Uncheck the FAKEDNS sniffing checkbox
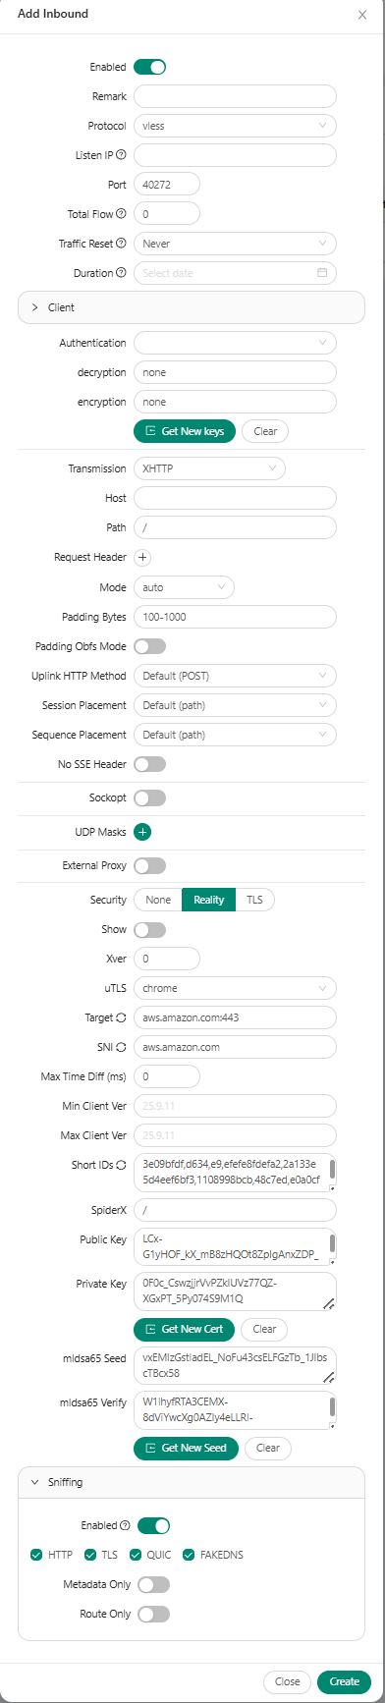 [x=189, y=1555]
